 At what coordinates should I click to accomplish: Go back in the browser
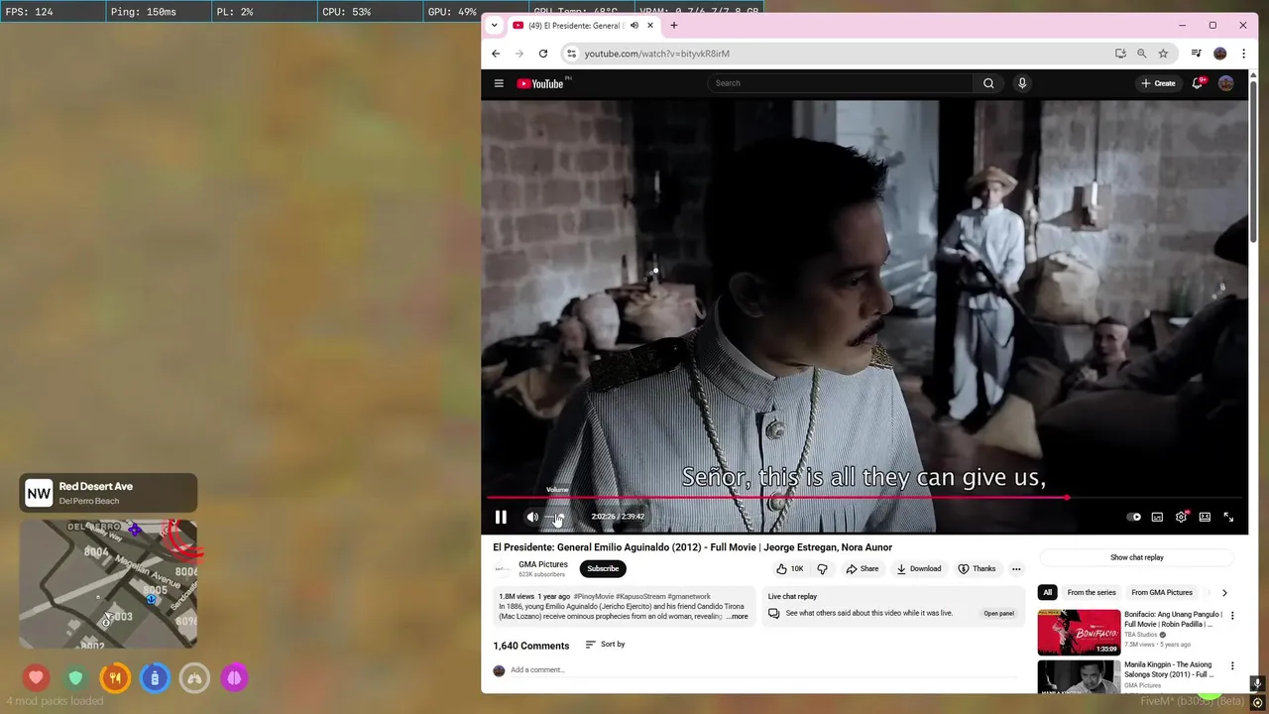tap(496, 54)
